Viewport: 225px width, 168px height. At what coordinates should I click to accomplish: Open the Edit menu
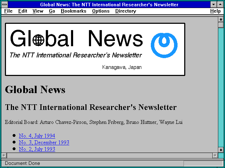[x=22, y=11]
